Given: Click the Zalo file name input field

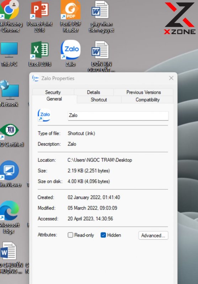Looking at the screenshot, I should click(x=118, y=116).
